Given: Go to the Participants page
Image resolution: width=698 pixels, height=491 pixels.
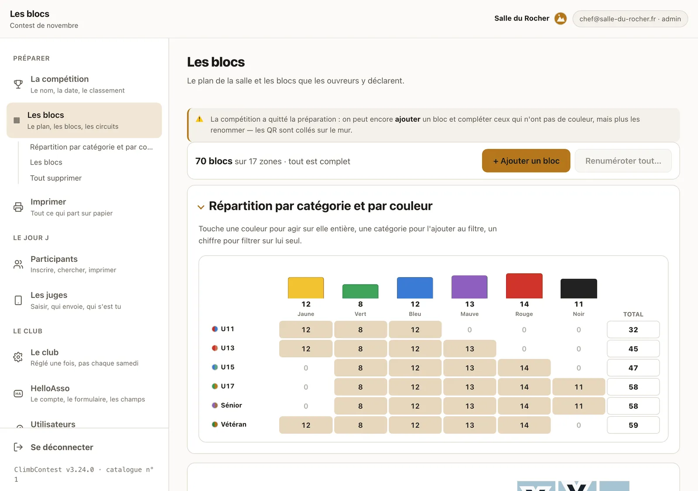Looking at the screenshot, I should click(x=84, y=264).
